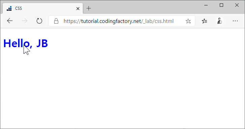
Task: Click the word Hello in heading
Action: point(16,43)
